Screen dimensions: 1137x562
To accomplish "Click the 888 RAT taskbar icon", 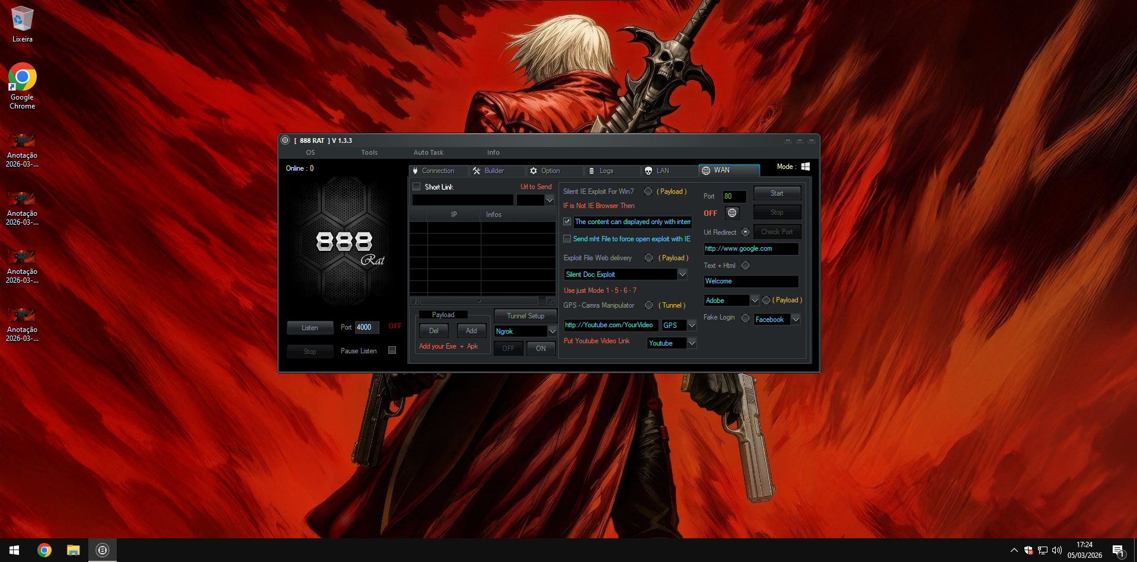I will point(103,550).
